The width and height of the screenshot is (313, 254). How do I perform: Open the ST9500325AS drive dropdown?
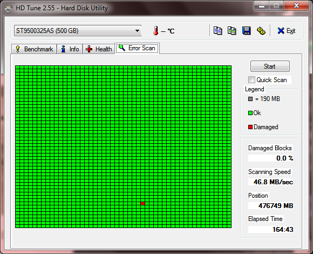[78, 31]
